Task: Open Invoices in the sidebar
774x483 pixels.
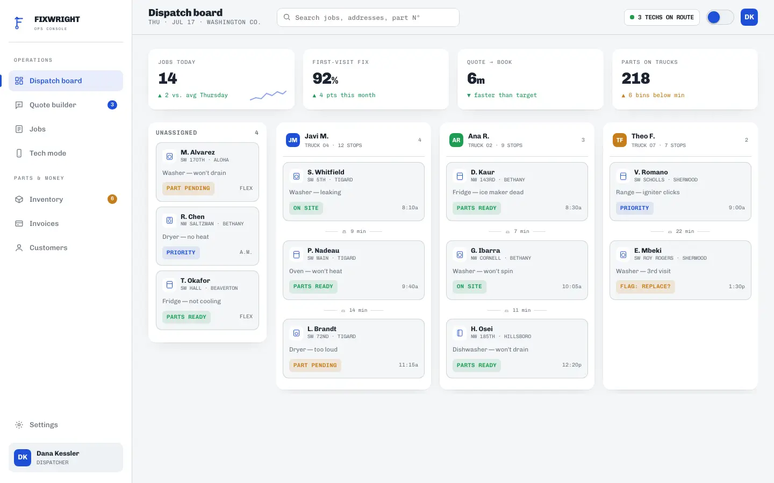Action: click(66, 224)
